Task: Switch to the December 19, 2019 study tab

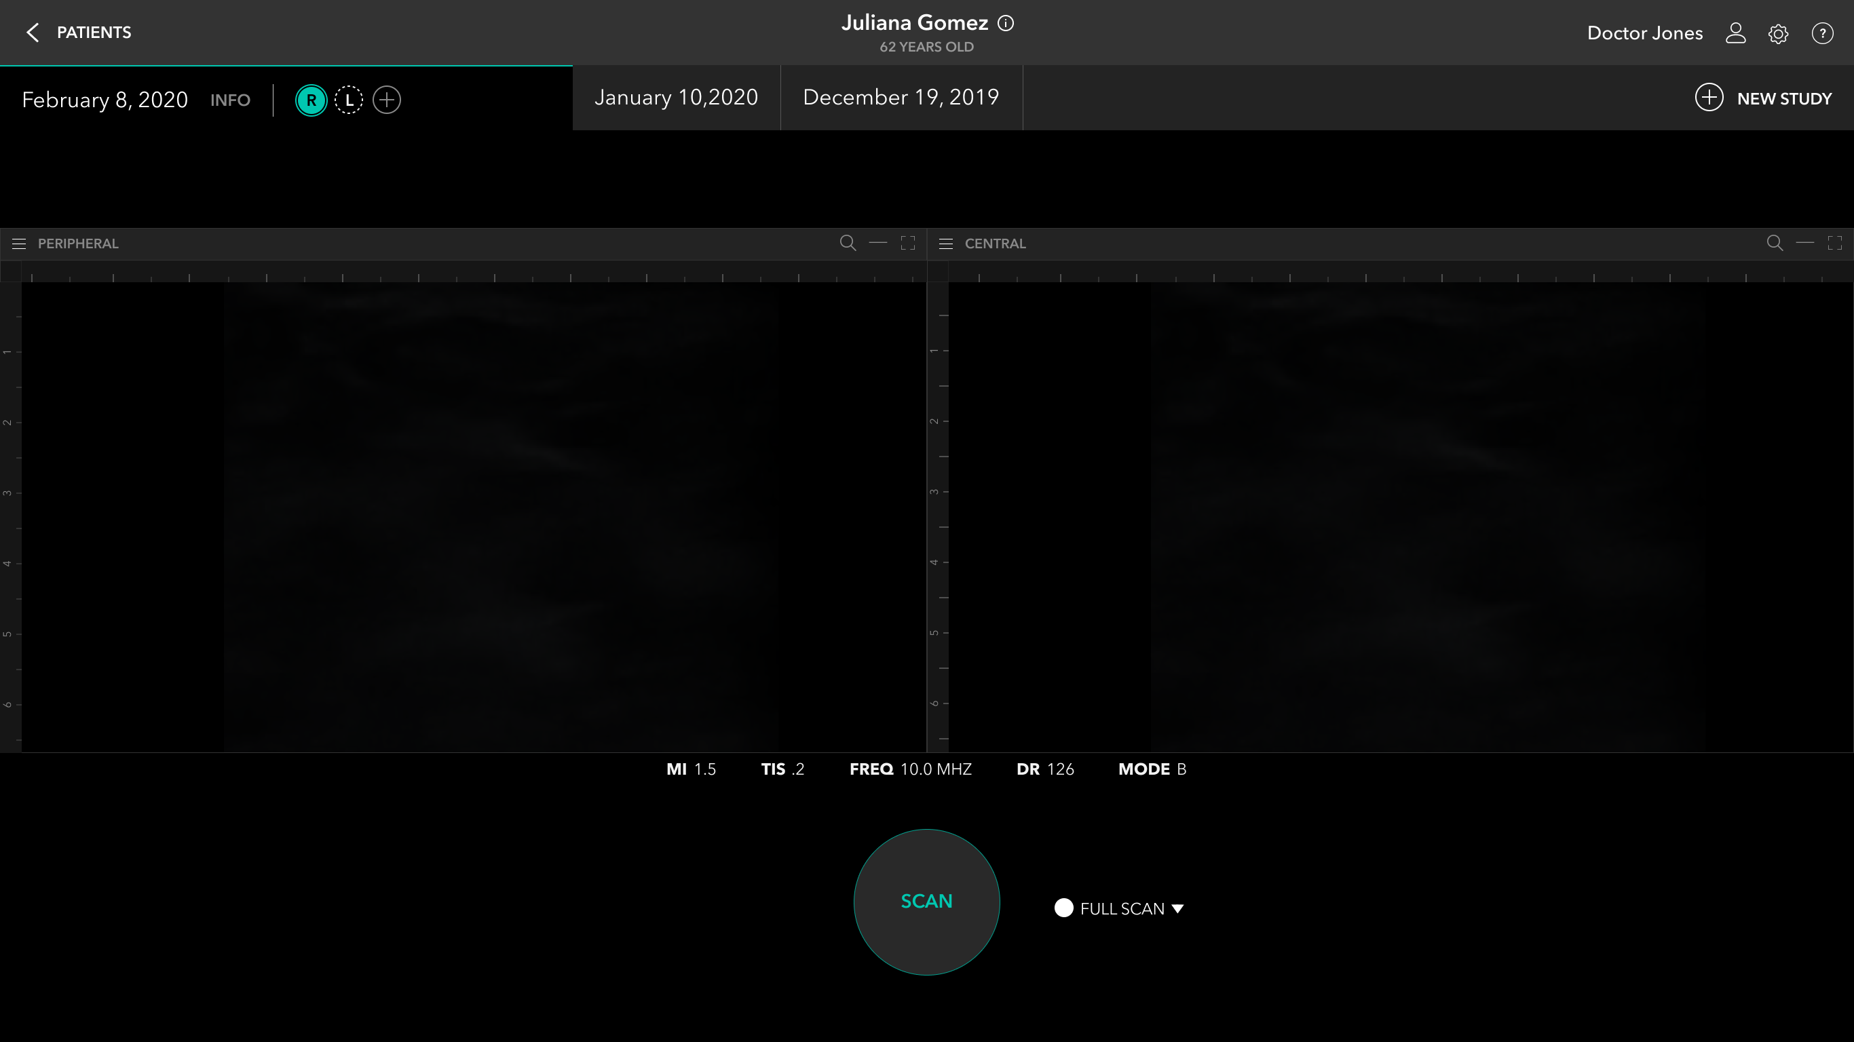Action: tap(901, 98)
